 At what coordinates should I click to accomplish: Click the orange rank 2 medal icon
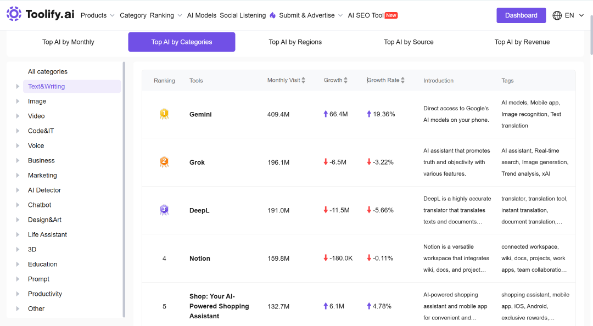[x=164, y=162]
